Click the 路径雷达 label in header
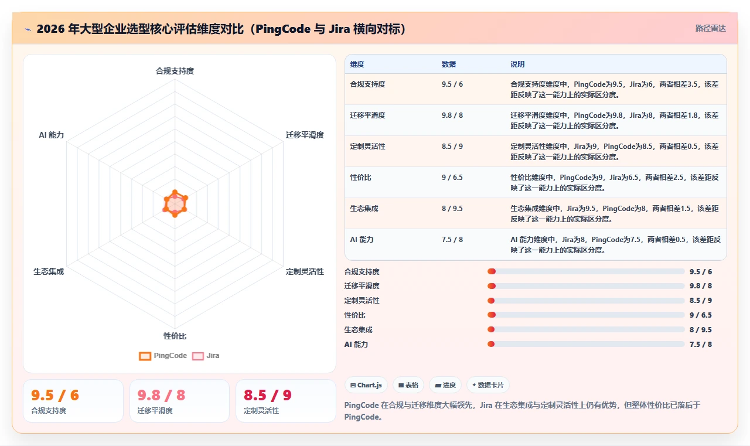The height and width of the screenshot is (446, 750). pyautogui.click(x=710, y=28)
